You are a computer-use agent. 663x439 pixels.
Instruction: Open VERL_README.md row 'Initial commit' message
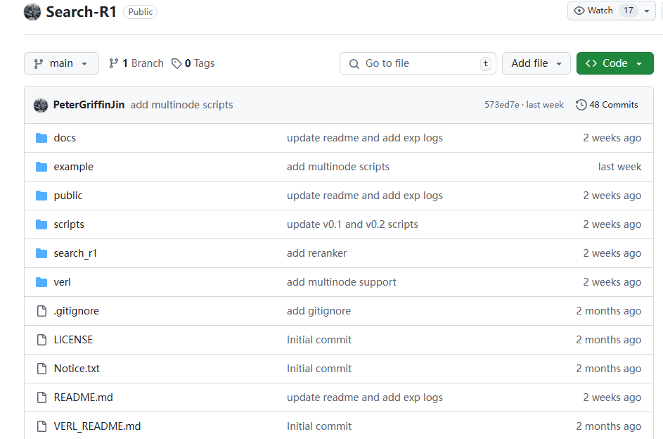click(x=319, y=426)
